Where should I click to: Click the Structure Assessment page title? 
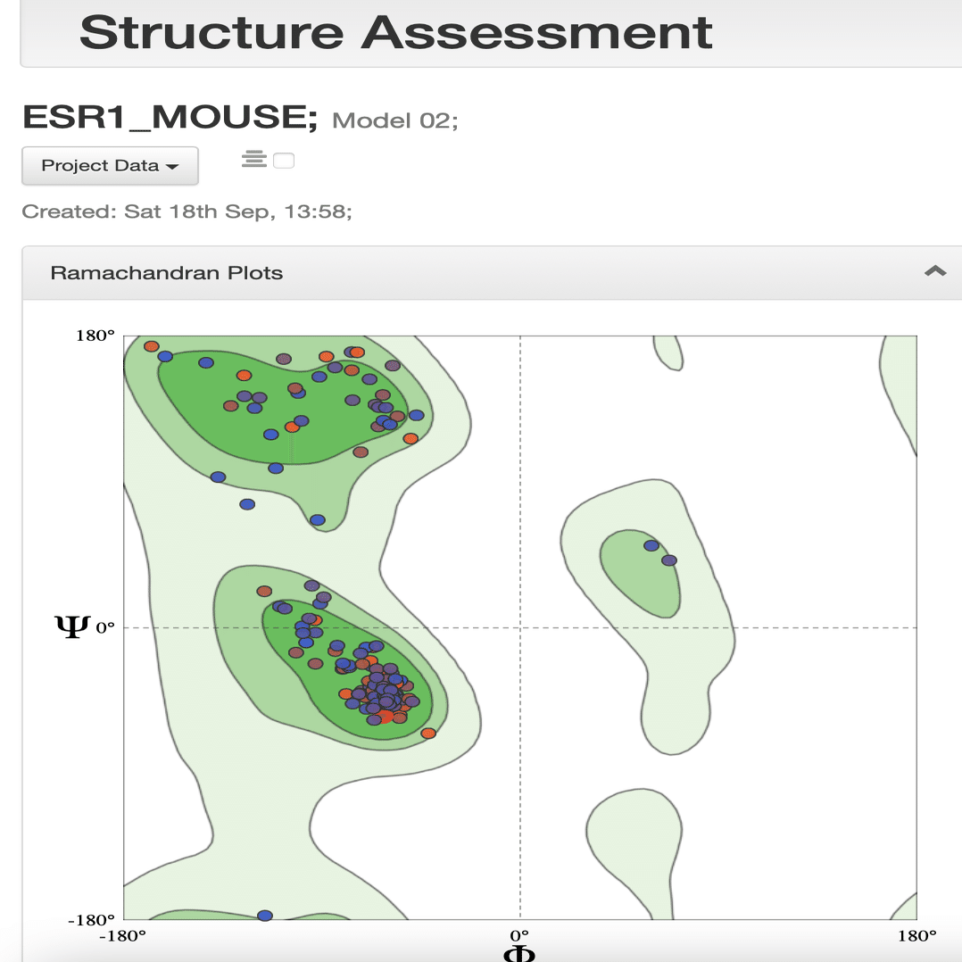click(x=395, y=33)
